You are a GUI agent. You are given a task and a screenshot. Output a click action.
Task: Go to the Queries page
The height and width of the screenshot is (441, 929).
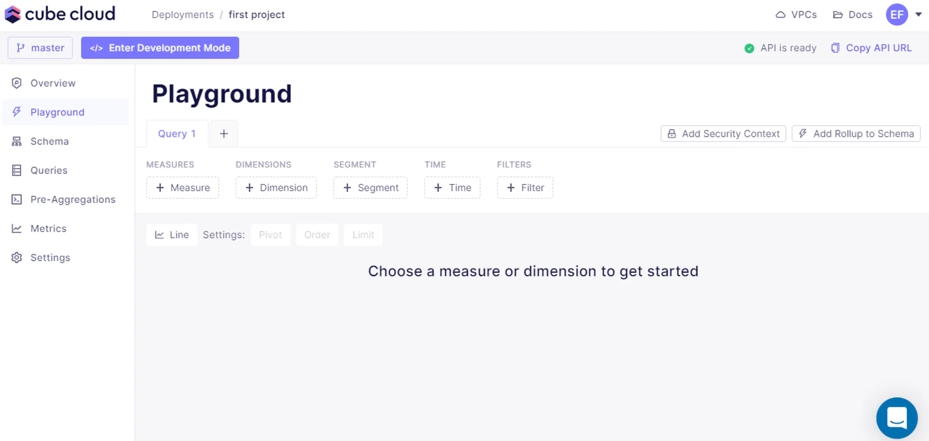click(66, 170)
